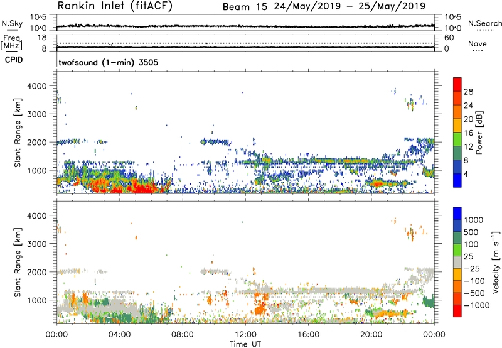
Task: Click the '1000' tick on the velocity scale
Action: coord(474,220)
